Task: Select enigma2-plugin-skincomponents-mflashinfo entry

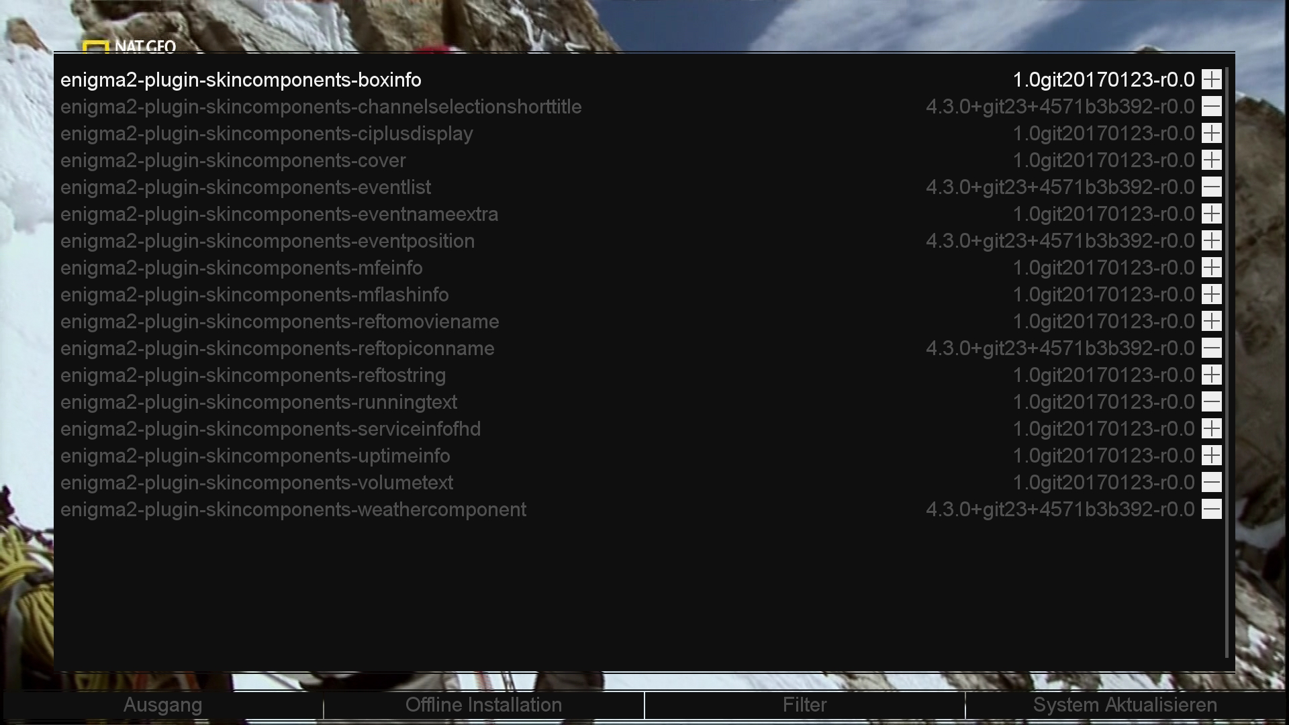Action: click(x=641, y=295)
